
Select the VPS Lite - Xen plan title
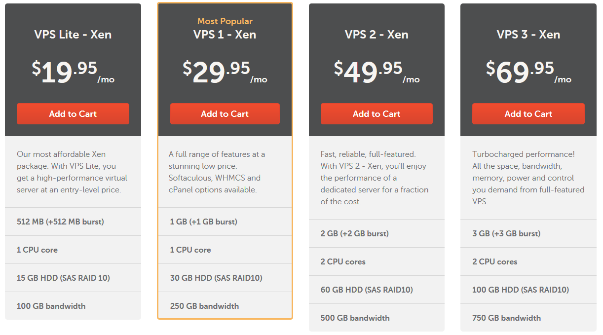[x=73, y=35]
